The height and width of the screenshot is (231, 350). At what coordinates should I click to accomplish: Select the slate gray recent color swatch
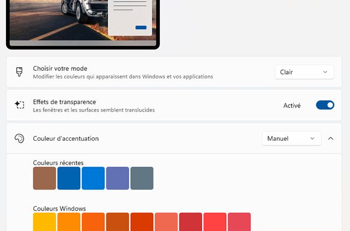[x=142, y=178]
